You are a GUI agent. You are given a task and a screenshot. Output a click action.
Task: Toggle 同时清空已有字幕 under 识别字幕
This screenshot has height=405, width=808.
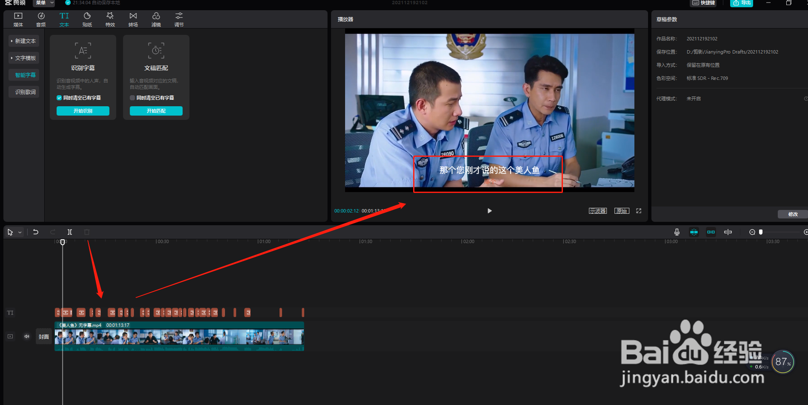(x=59, y=98)
